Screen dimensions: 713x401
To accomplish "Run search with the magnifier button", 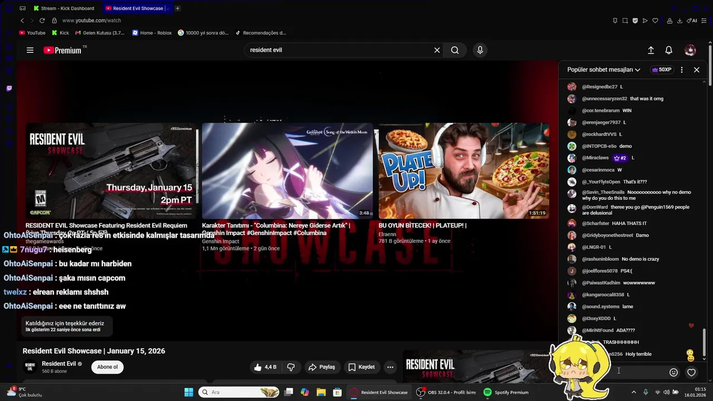I will 455,50.
